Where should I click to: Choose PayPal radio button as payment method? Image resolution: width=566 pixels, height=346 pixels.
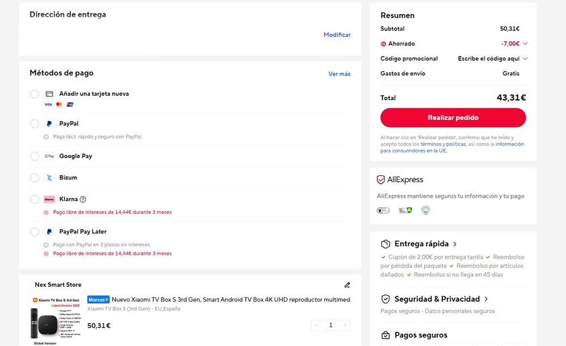click(x=35, y=124)
